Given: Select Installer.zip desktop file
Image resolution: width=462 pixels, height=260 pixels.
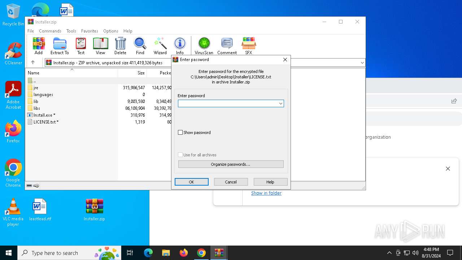Looking at the screenshot, I should (94, 209).
